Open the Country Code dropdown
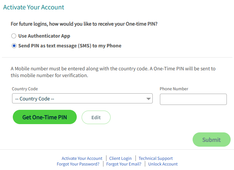This screenshot has width=234, height=170. (82, 99)
